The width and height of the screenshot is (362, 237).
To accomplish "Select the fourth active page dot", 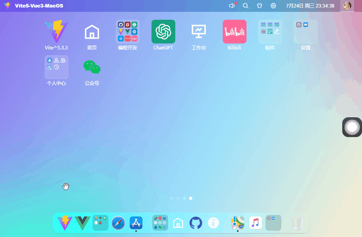I will point(191,198).
